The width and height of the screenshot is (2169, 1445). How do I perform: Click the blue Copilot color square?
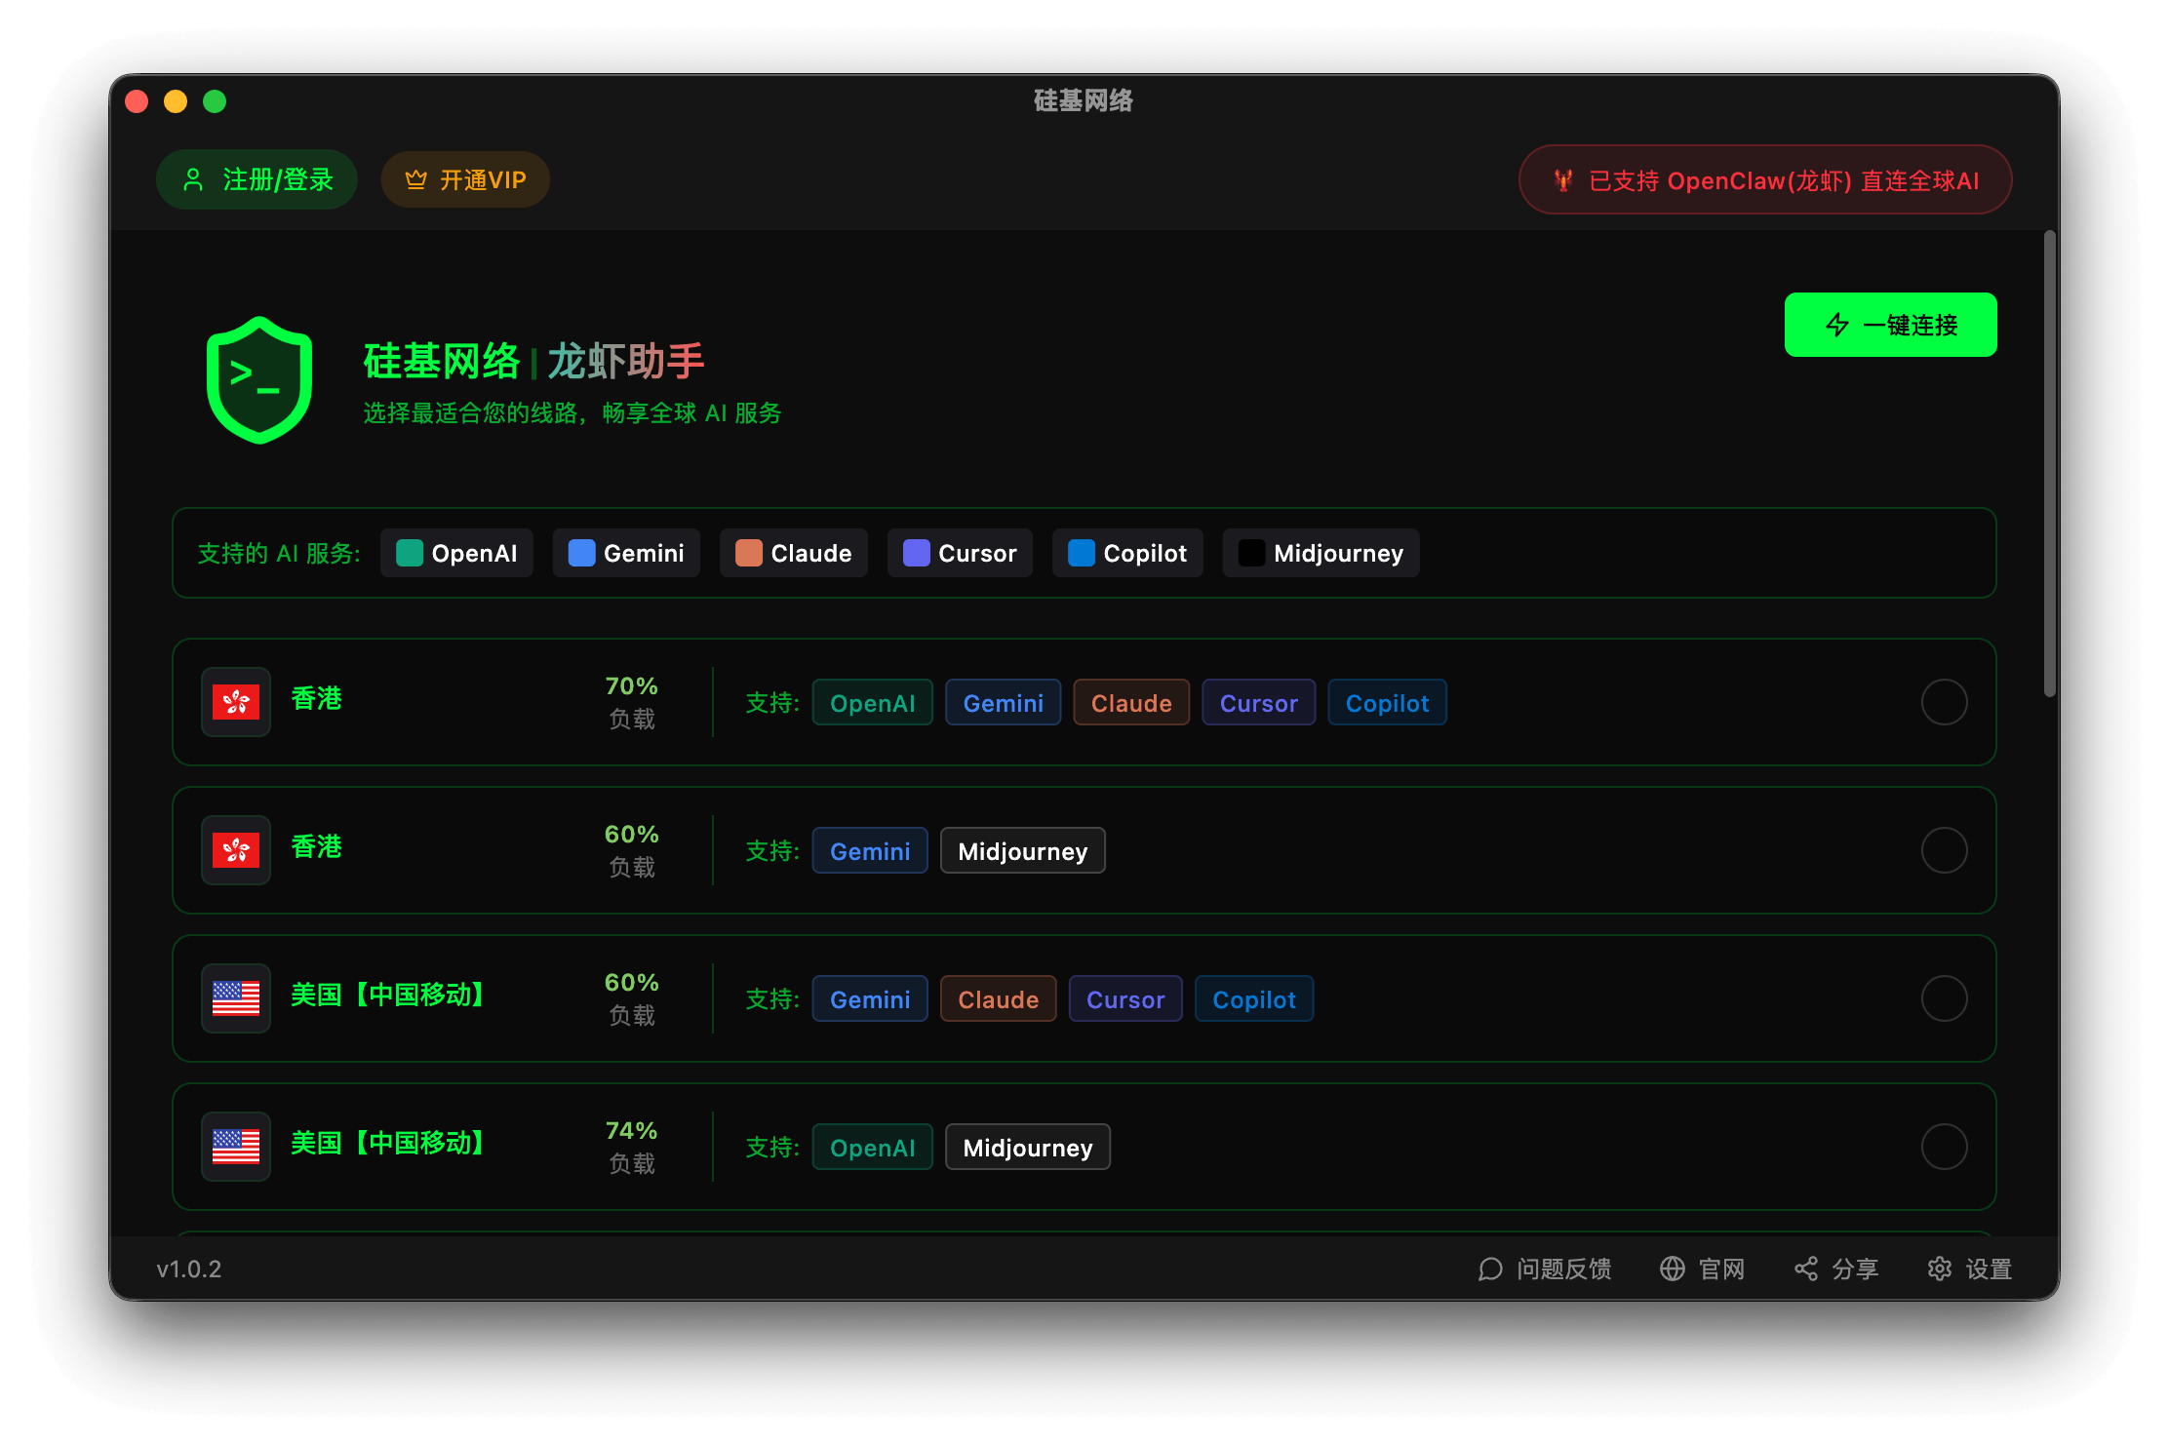1082,553
